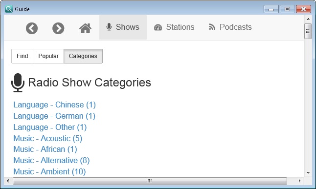Go back with the left arrow icon
The width and height of the screenshot is (316, 189).
[x=32, y=28]
